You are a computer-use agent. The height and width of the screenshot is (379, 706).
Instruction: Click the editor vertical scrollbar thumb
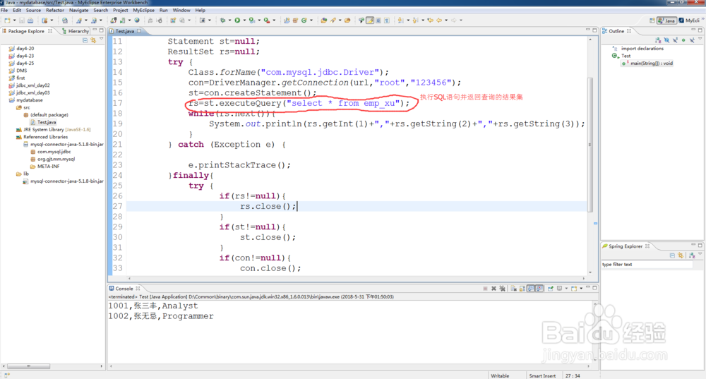pyautogui.click(x=590, y=144)
